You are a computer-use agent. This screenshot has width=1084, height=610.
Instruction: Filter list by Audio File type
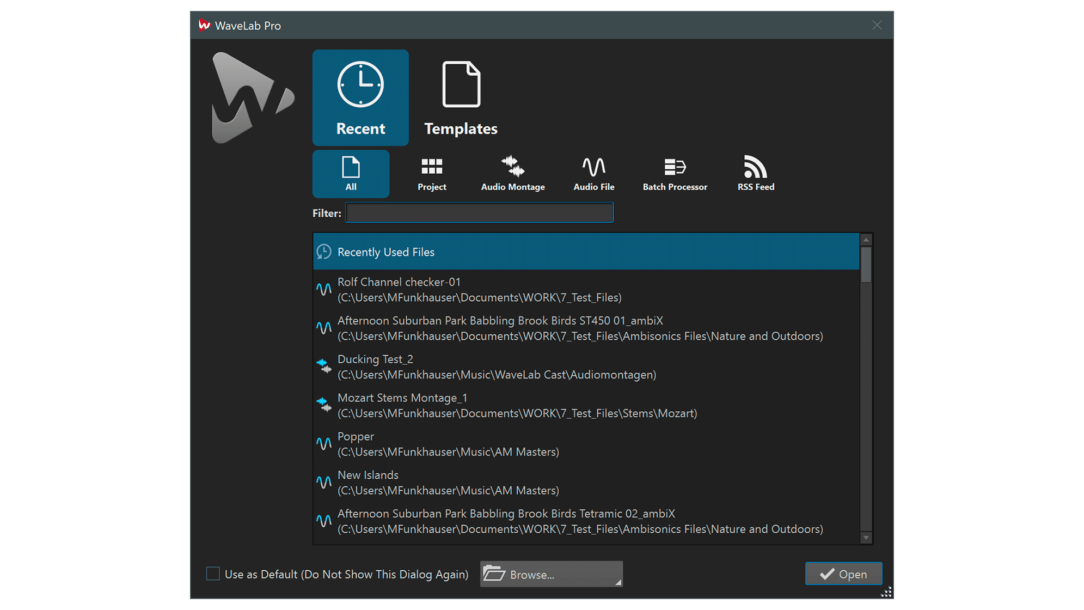pyautogui.click(x=593, y=174)
